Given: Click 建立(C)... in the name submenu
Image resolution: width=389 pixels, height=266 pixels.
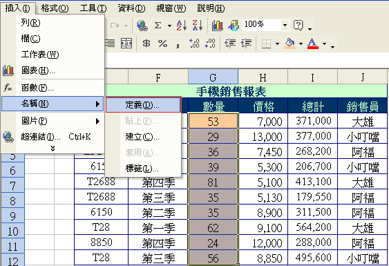Looking at the screenshot, I should (x=143, y=137).
